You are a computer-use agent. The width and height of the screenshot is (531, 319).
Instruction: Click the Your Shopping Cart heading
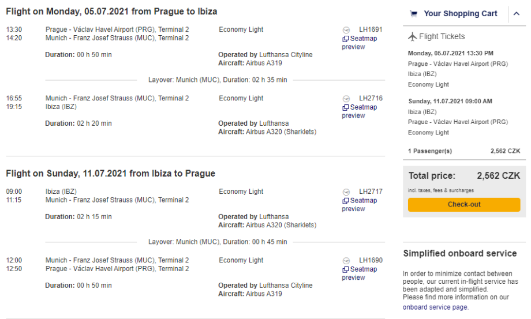pos(460,14)
